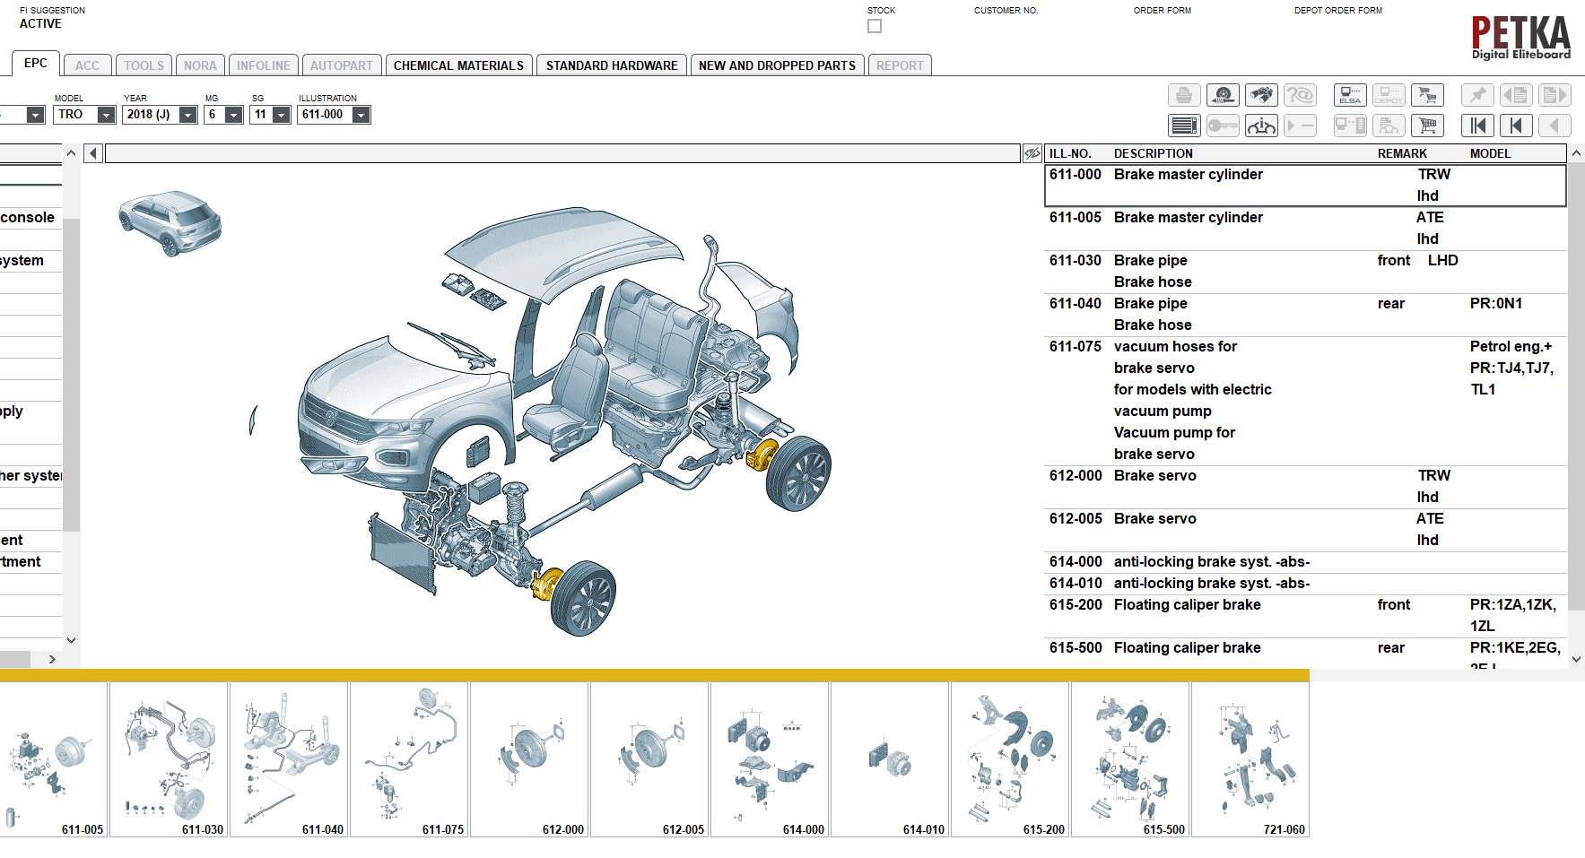Click the computer to server transfer icon

pyautogui.click(x=1350, y=126)
